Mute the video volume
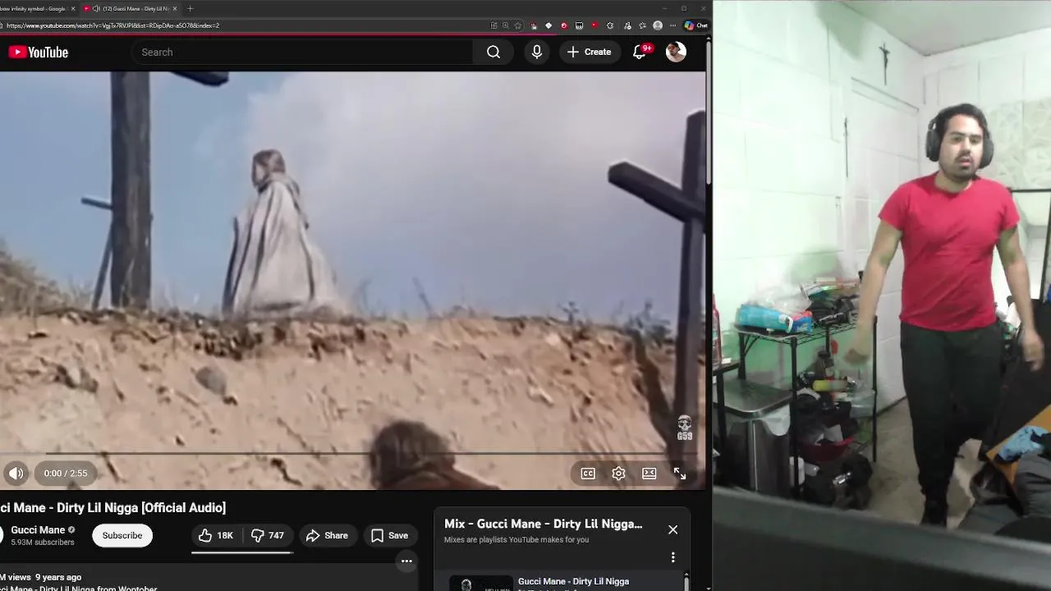 click(x=16, y=473)
